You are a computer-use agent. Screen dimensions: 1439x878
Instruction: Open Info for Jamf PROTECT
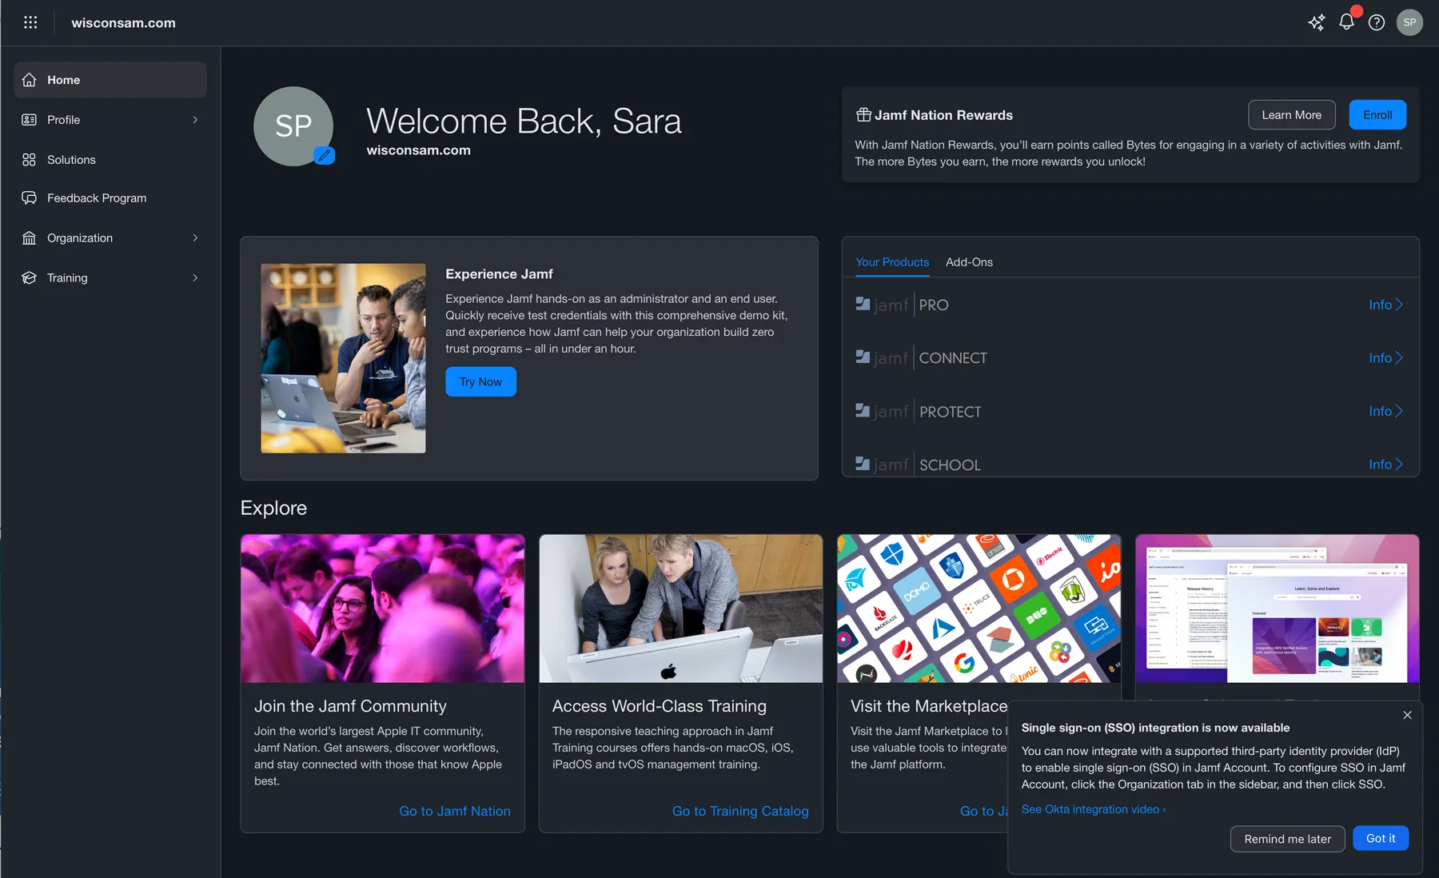(x=1385, y=411)
